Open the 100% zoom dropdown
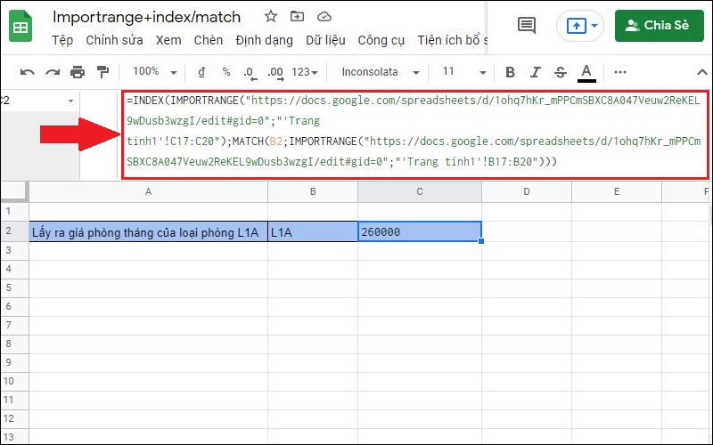 pos(154,72)
